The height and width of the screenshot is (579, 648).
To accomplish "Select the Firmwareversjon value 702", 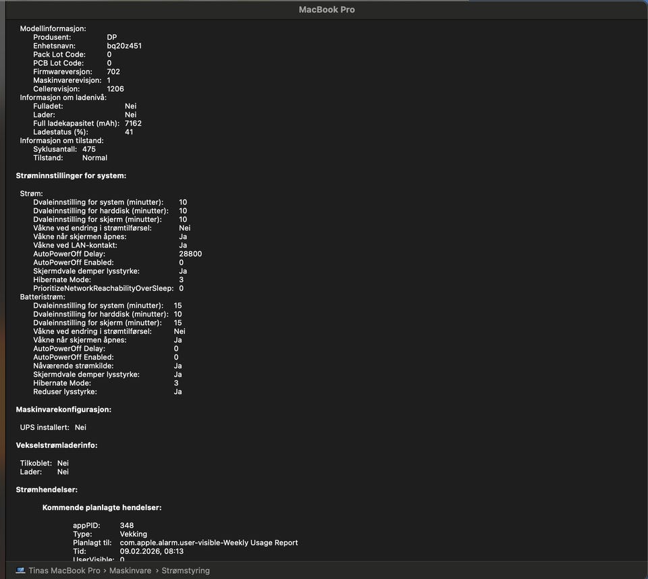I will coord(113,72).
